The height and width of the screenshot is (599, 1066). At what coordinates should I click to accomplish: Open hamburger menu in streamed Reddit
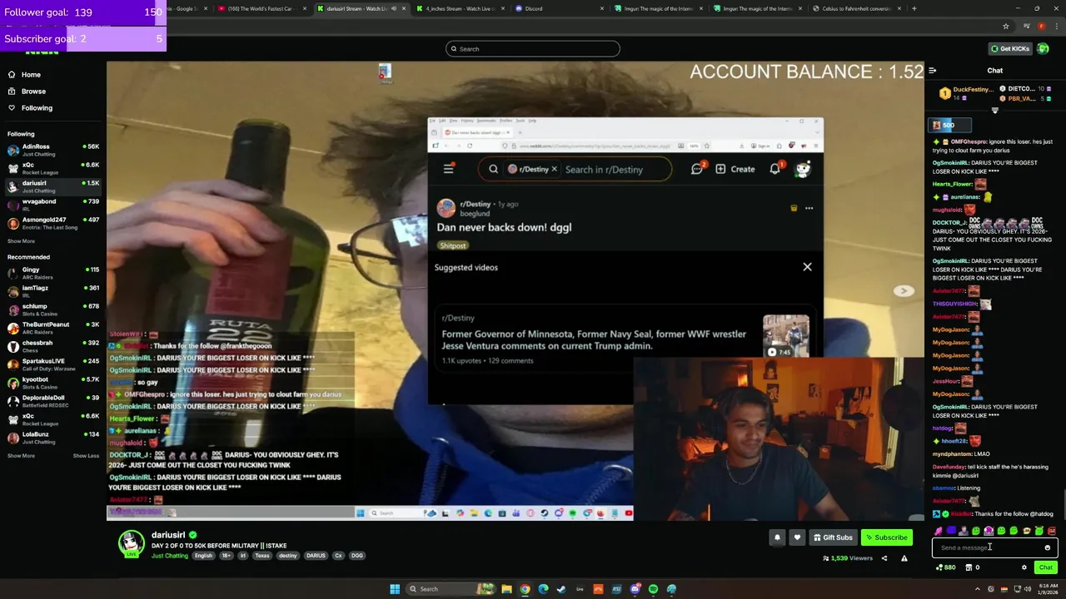448,169
